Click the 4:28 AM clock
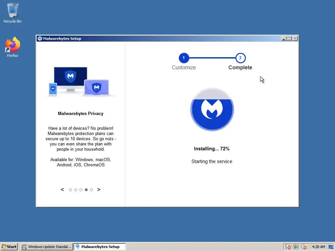Viewport: 335px width, 251px height. pyautogui.click(x=318, y=247)
